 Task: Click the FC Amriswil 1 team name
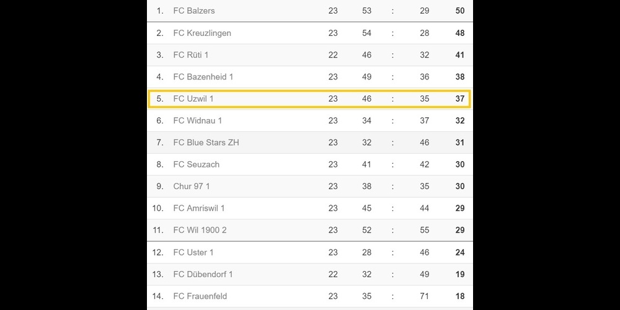point(199,208)
